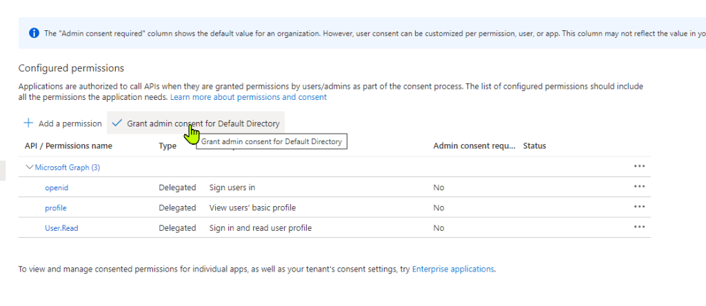706x306 pixels.
Task: Open more options for Microsoft Graph group
Action: (639, 167)
